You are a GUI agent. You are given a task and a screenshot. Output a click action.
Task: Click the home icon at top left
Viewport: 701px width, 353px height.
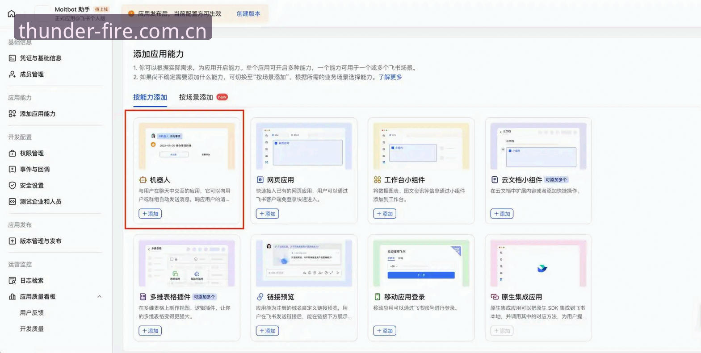(12, 13)
